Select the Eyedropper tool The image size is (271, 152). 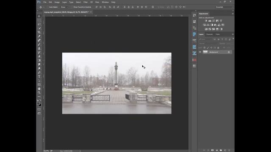coord(39,36)
